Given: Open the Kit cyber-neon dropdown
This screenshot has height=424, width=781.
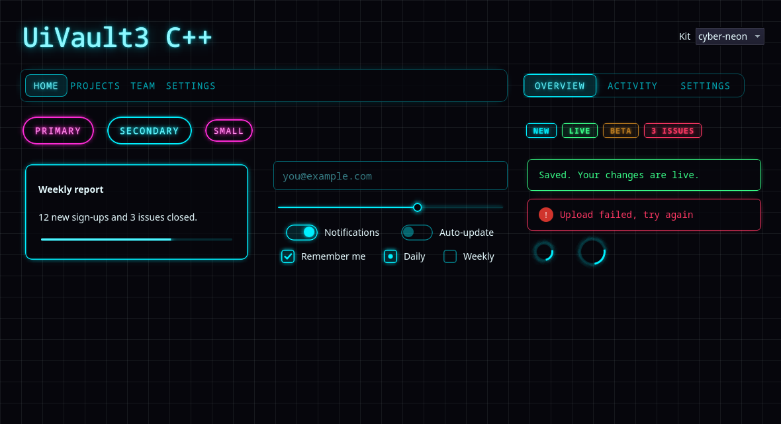Looking at the screenshot, I should point(729,36).
